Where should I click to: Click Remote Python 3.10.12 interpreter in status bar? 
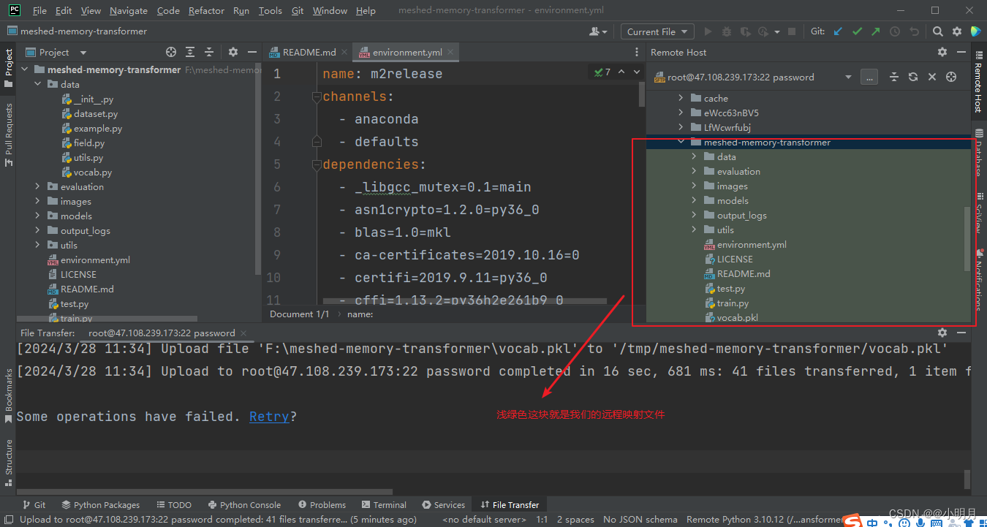763,520
